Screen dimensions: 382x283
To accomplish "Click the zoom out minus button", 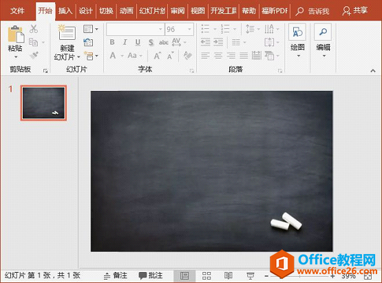I will coord(266,276).
